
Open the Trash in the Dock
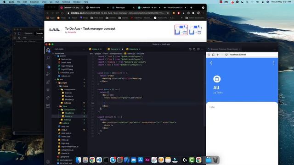click(215, 160)
